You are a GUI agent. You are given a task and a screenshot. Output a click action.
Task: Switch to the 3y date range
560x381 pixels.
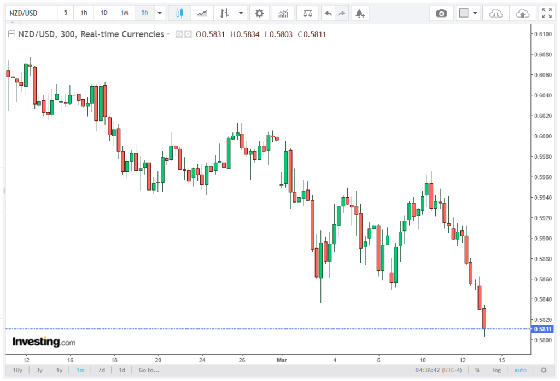point(39,370)
